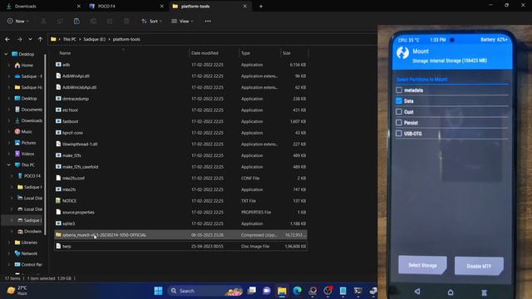532x299 pixels.
Task: Open Pictures in the navigation sidebar
Action: tap(26, 143)
